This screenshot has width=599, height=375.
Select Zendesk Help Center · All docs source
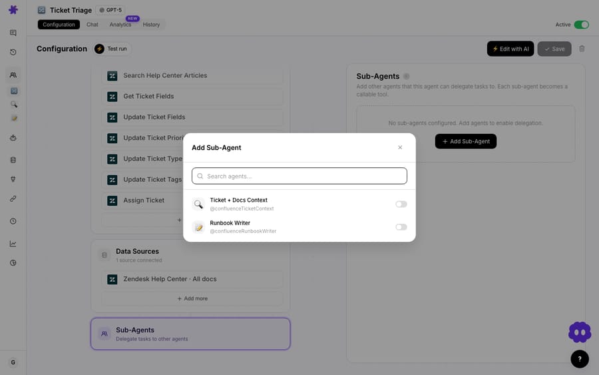click(x=192, y=279)
